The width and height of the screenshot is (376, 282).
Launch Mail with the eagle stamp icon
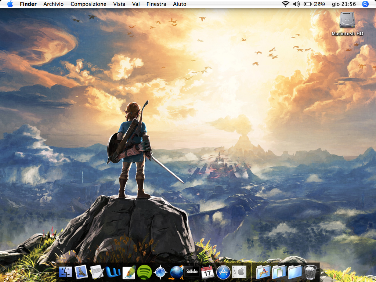pyautogui.click(x=81, y=272)
